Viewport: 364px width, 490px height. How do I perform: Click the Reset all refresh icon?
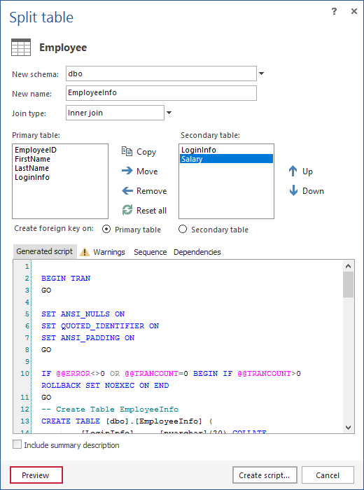[127, 210]
